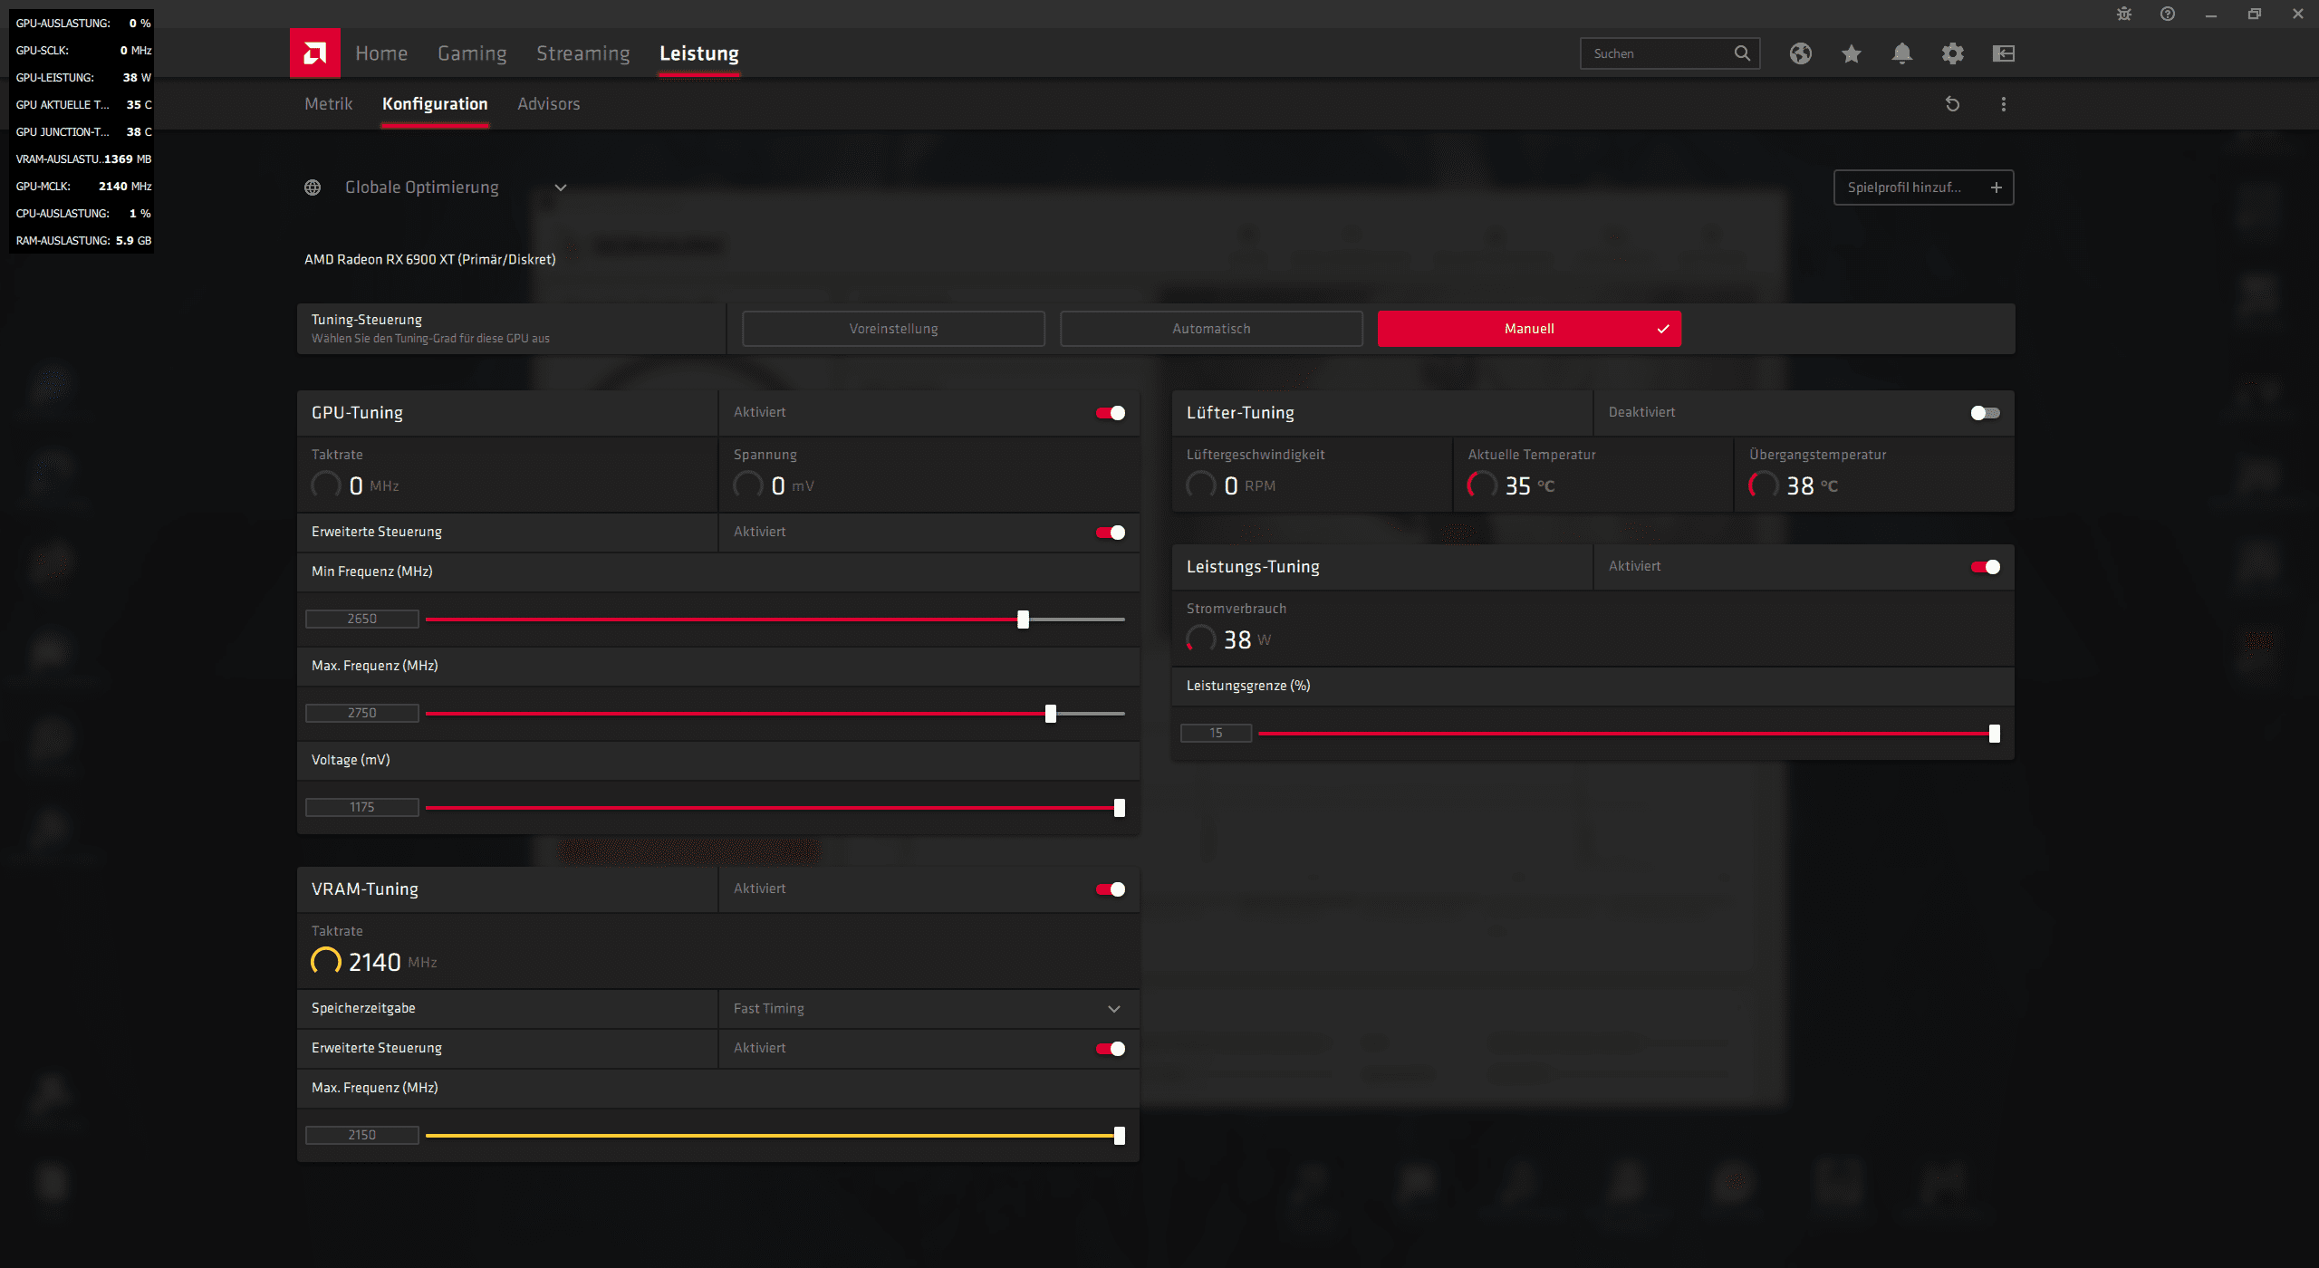2319x1268 pixels.
Task: Click the Max. Frequenz 2750 value box
Action: tap(362, 713)
